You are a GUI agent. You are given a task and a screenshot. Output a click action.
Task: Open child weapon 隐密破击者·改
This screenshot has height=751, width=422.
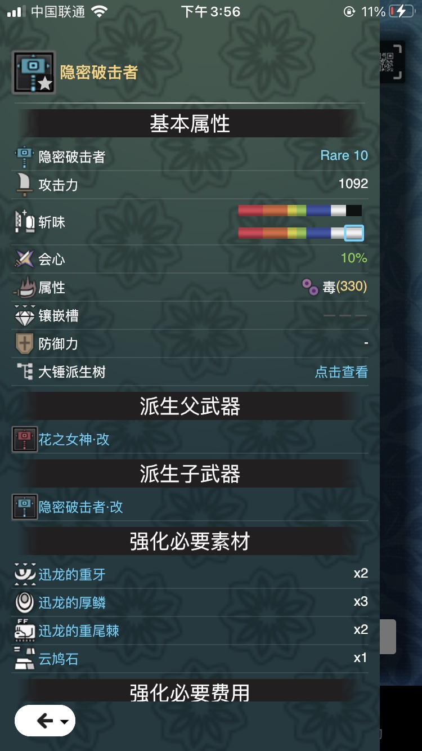tap(80, 507)
